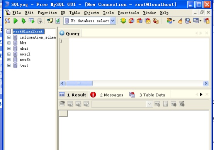The width and height of the screenshot is (214, 150).
Task: Click the schema synchronization arrows icon
Action: click(131, 21)
